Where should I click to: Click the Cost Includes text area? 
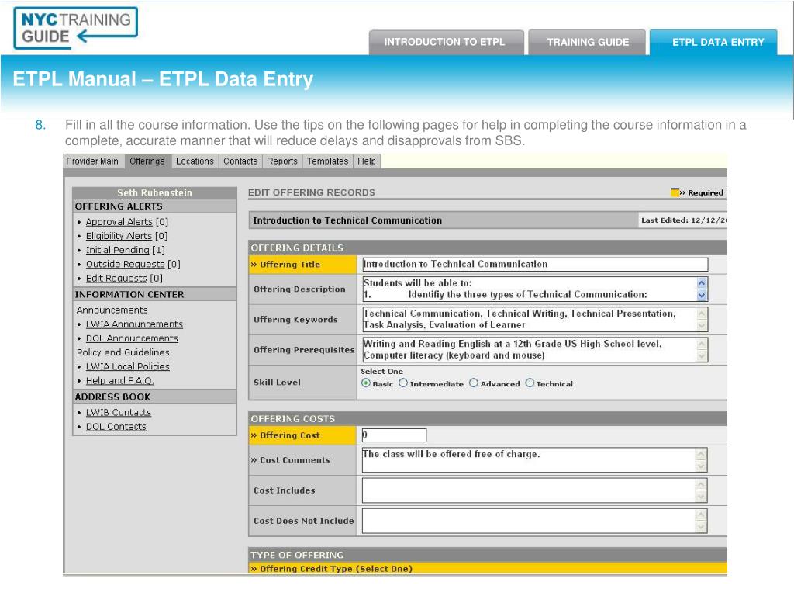tap(529, 490)
